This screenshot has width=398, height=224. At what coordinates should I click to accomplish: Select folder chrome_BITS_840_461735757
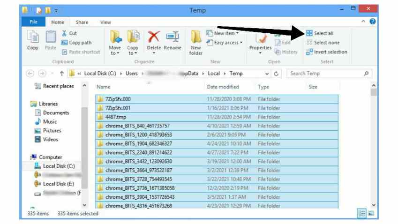click(217, 126)
